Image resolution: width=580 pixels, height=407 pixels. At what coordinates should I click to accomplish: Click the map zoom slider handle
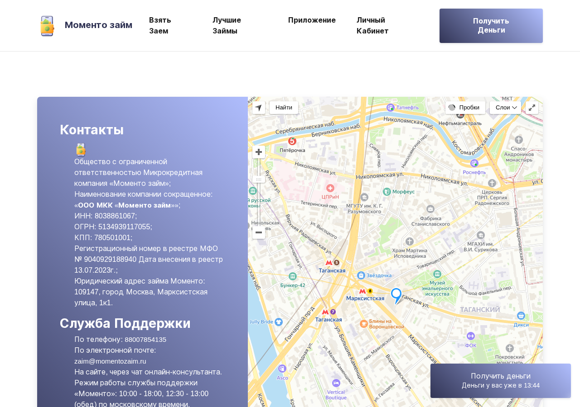pyautogui.click(x=259, y=179)
